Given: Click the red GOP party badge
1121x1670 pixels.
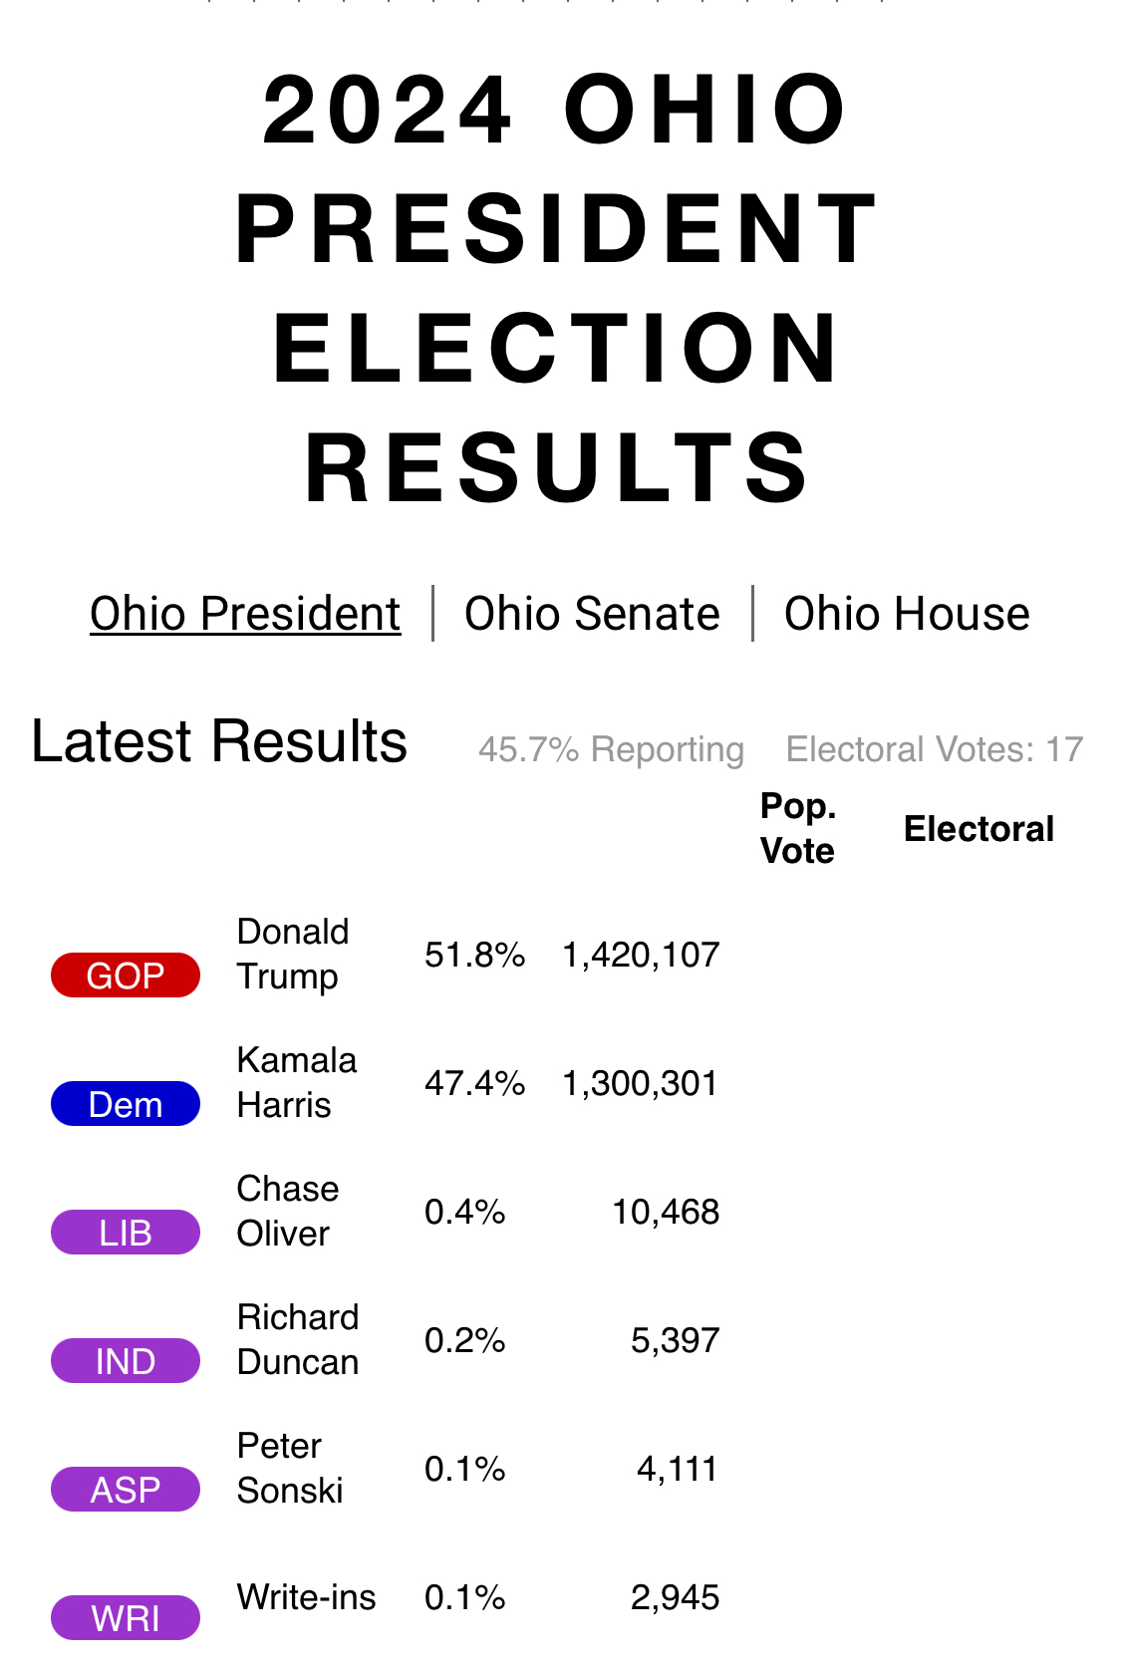Looking at the screenshot, I should click(x=126, y=975).
